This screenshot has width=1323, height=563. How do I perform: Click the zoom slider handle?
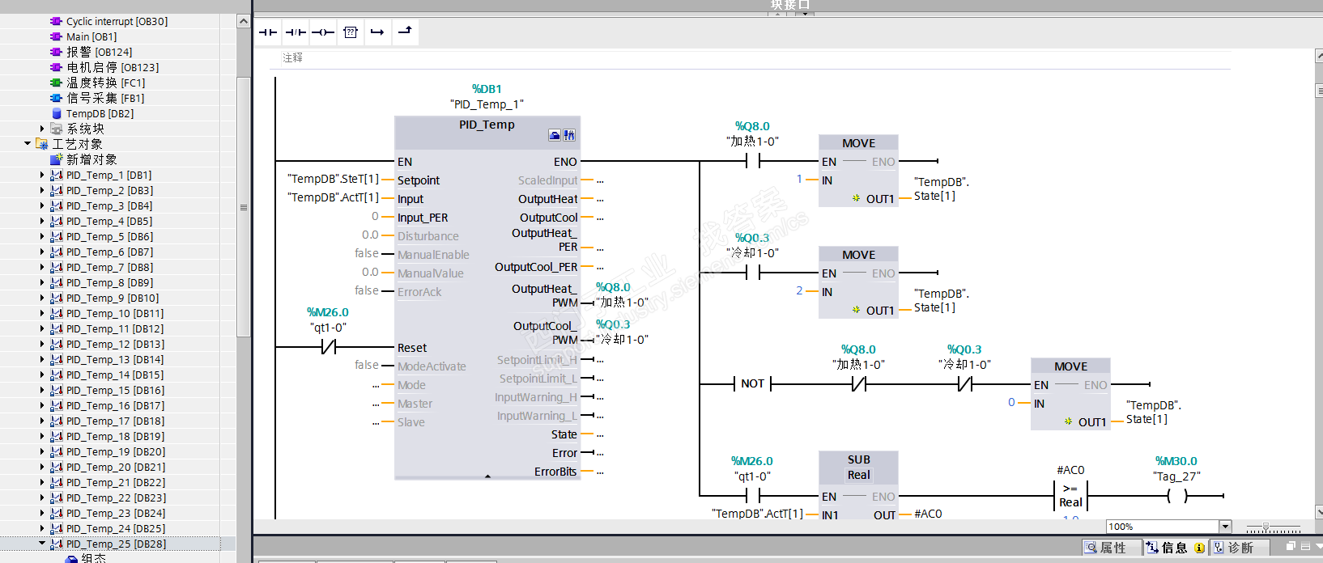1266,527
